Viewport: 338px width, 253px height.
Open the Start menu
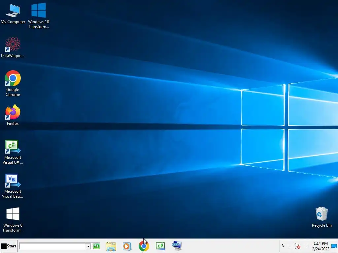coord(9,246)
